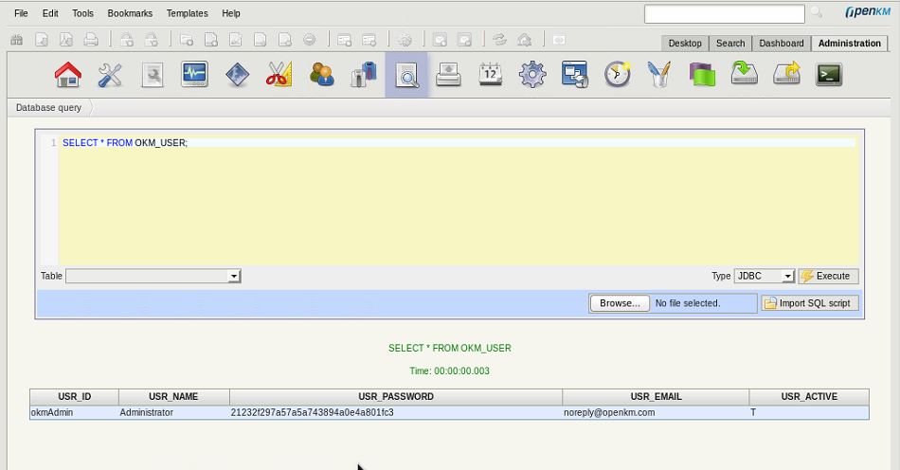This screenshot has height=470, width=900.
Task: Open the Type JDBC dropdown
Action: [x=765, y=276]
